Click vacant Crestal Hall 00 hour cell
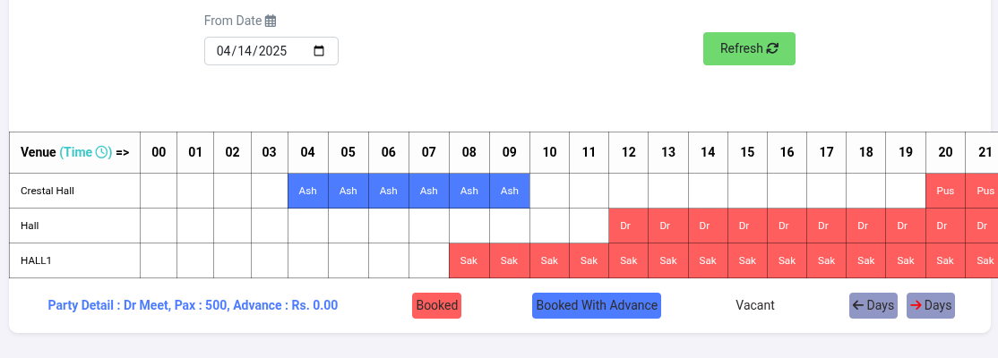Image resolution: width=998 pixels, height=358 pixels. coord(159,192)
